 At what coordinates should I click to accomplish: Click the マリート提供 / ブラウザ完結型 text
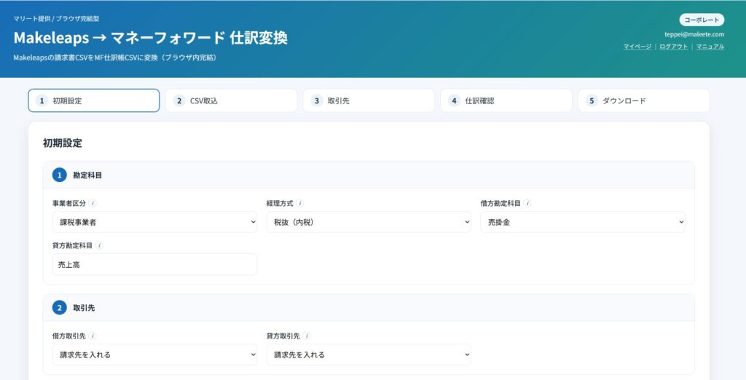pos(56,18)
